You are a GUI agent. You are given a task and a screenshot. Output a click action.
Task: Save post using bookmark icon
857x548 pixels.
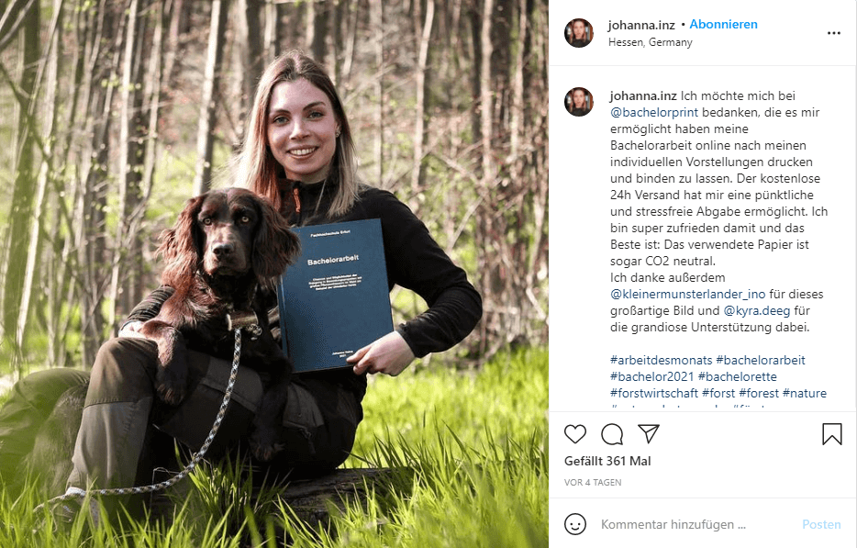click(x=832, y=434)
